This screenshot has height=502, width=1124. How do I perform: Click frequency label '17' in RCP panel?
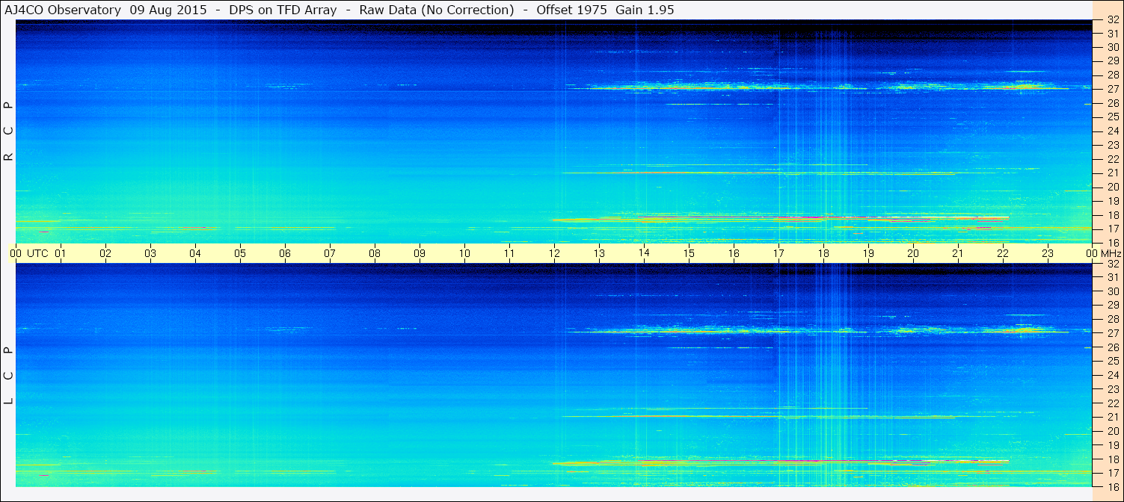click(x=1112, y=229)
